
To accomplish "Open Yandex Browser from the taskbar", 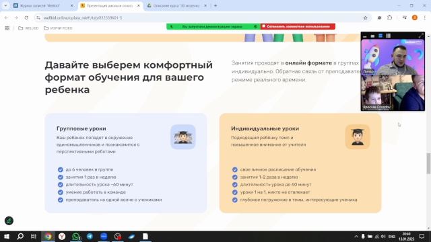I will click(x=62, y=237).
